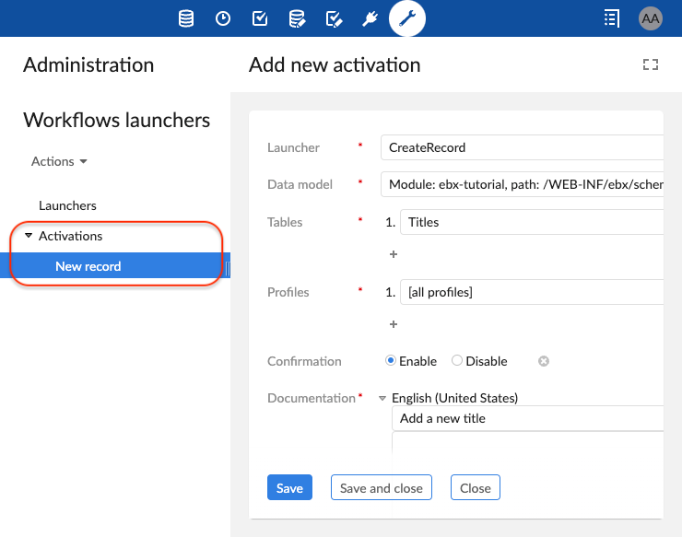
Task: Collapse the Activations tree node
Action: (29, 237)
